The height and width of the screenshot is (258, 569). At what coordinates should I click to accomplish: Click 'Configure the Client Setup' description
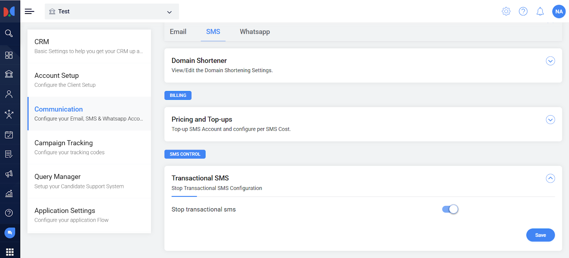click(65, 85)
